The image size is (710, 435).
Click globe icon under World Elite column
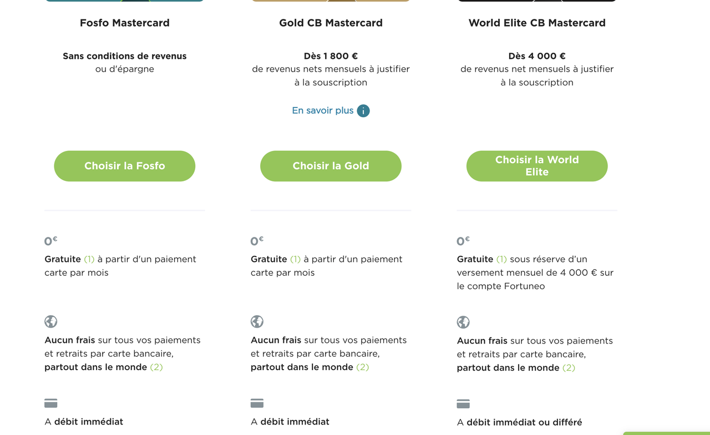(463, 322)
